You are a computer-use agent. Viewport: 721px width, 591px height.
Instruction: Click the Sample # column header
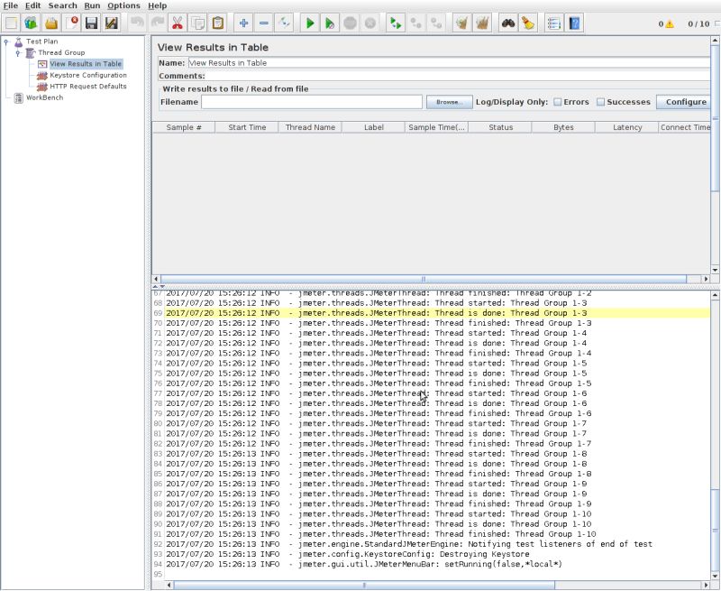[x=184, y=127]
